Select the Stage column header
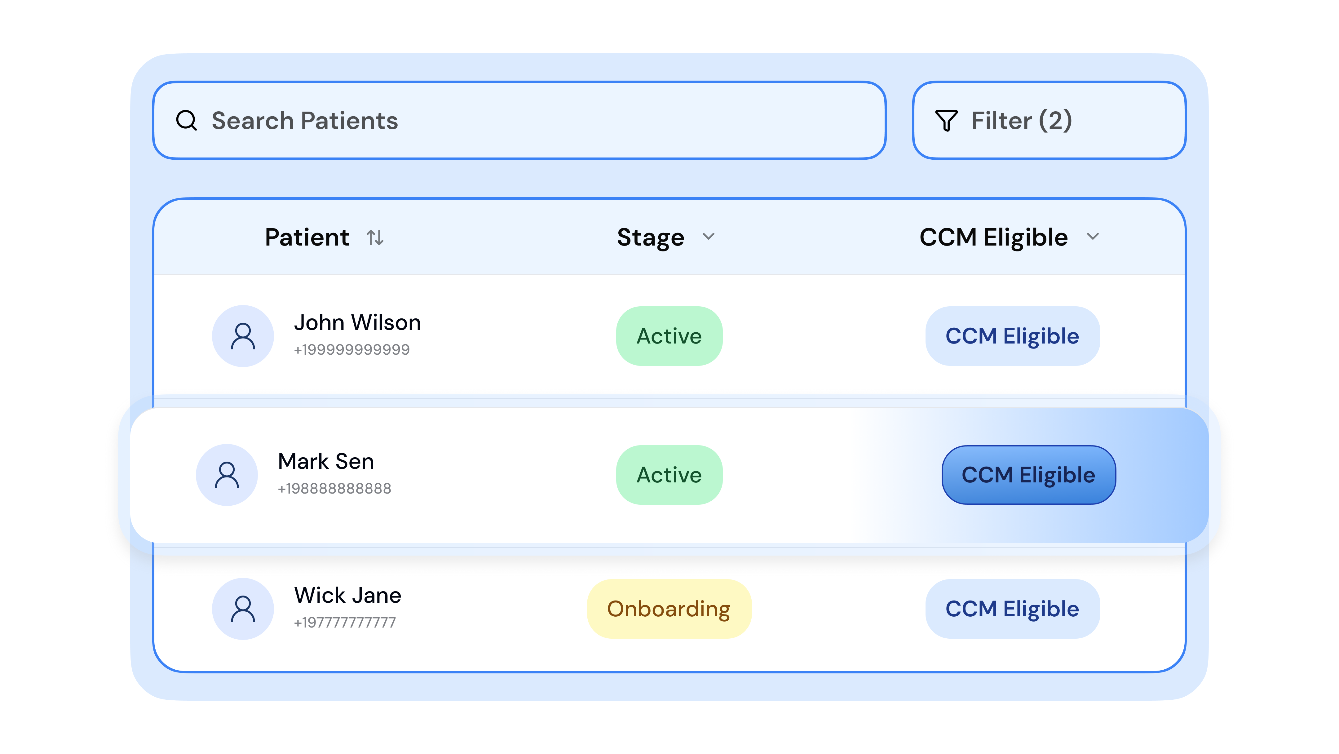This screenshot has width=1339, height=754. click(x=650, y=237)
